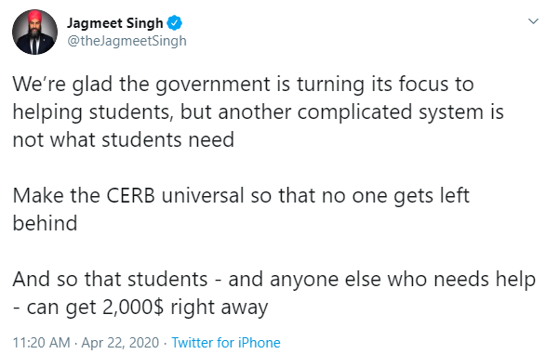Screen dimensions: 546x354
Task: Click the word universal in the tweet
Action: [203, 195]
